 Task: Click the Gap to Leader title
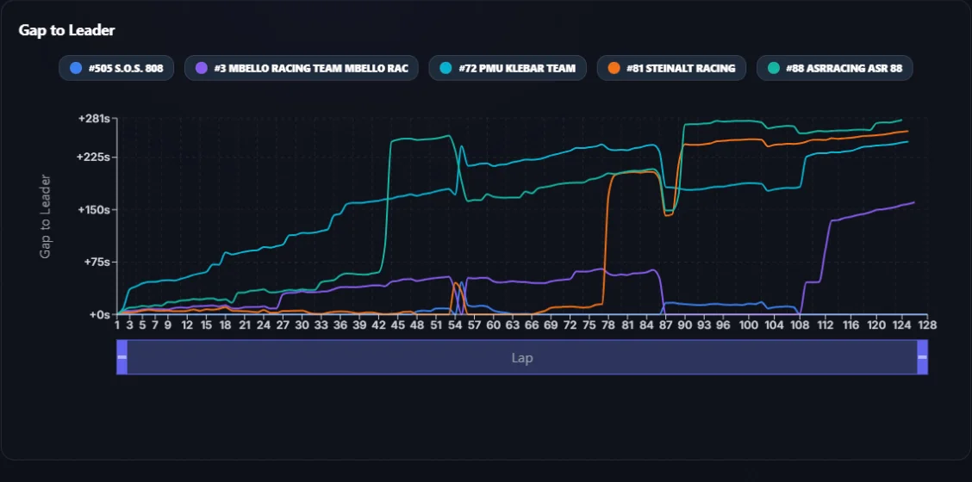point(67,30)
